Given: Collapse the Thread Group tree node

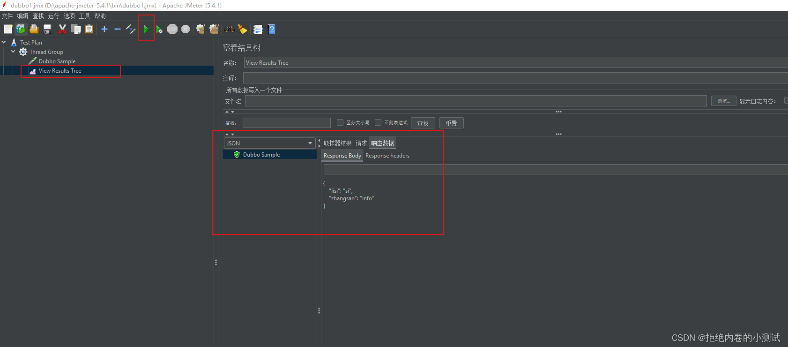Looking at the screenshot, I should (13, 52).
